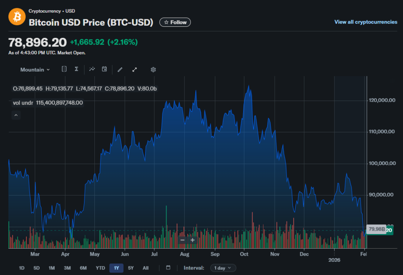Zoom in with the plus control
This screenshot has width=403, height=275.
point(192,240)
